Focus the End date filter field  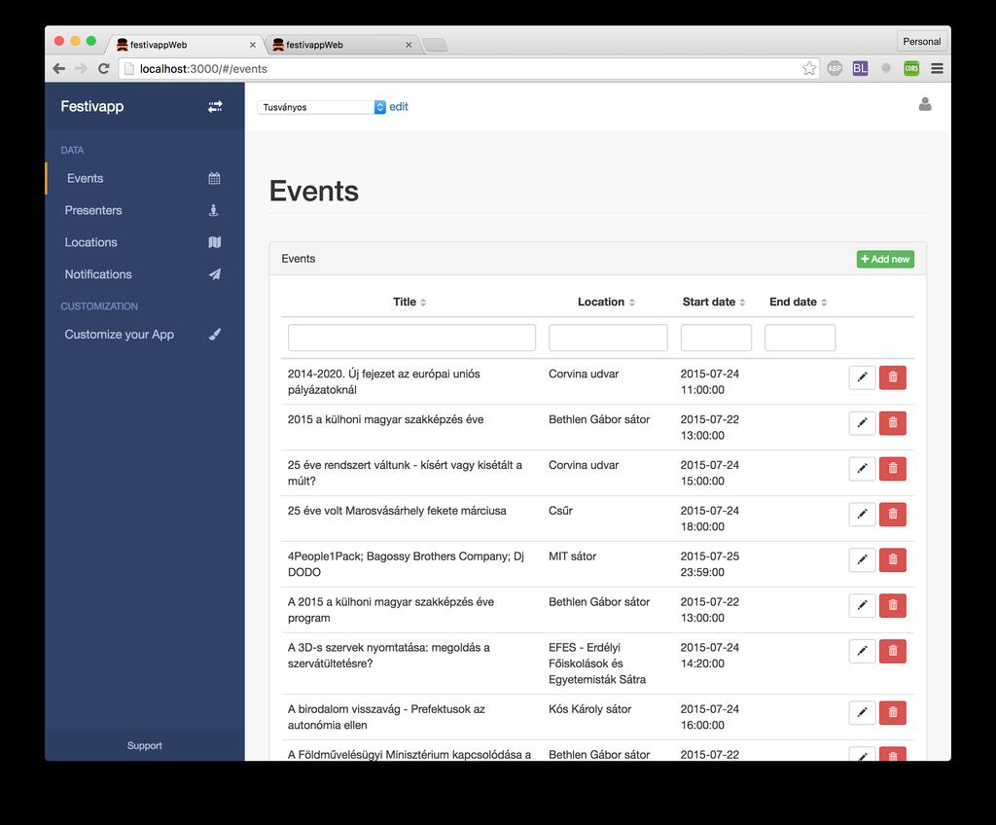coord(800,338)
